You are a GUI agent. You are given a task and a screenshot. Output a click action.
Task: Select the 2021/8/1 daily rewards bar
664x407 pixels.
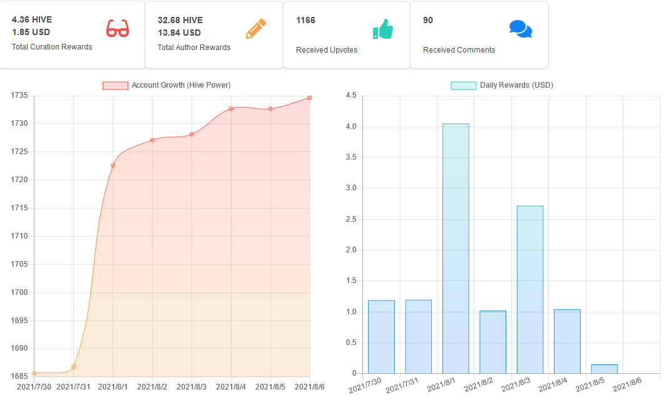point(456,249)
